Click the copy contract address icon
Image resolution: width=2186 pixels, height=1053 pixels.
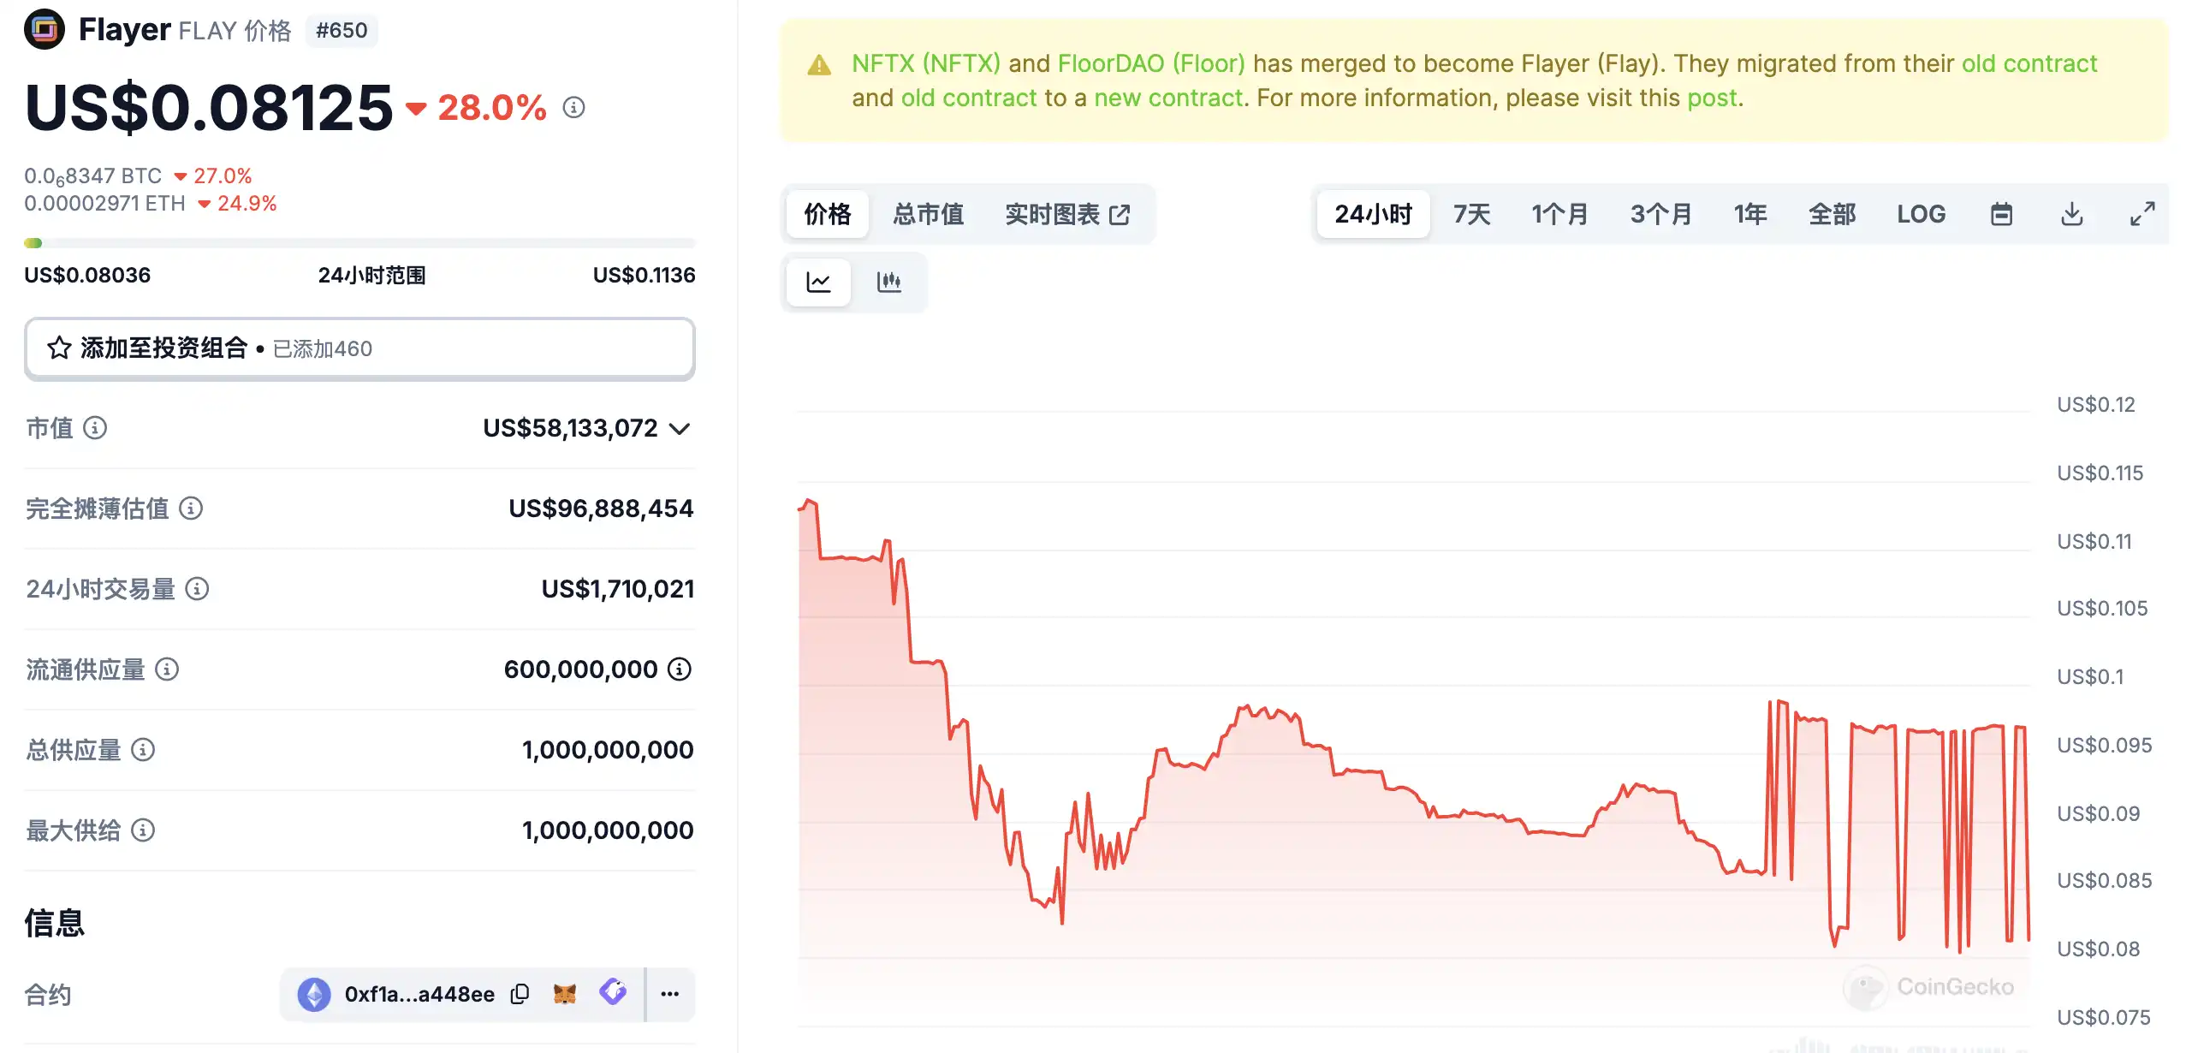click(x=520, y=994)
